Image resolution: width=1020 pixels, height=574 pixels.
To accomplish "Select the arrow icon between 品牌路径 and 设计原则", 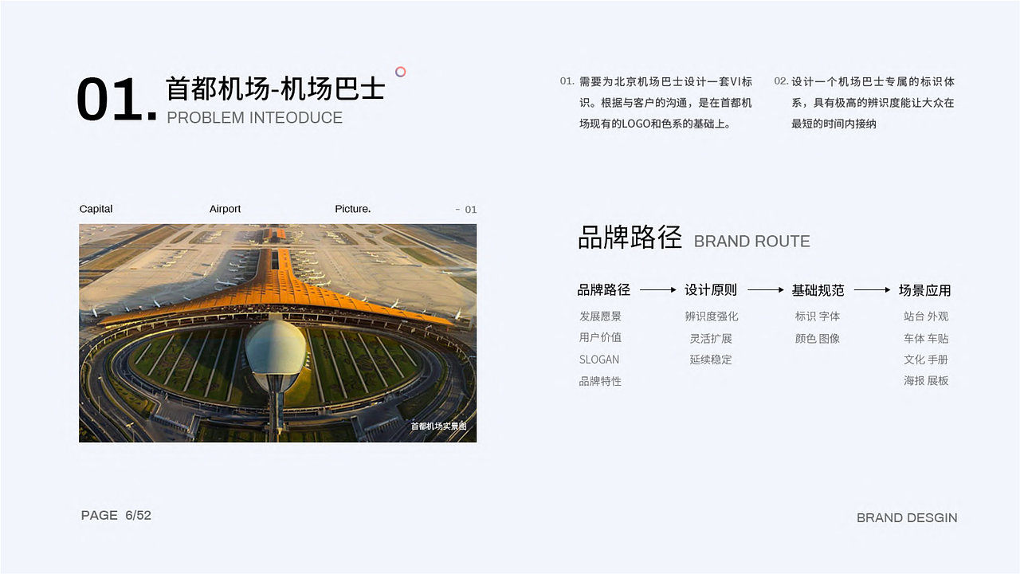I will [657, 290].
